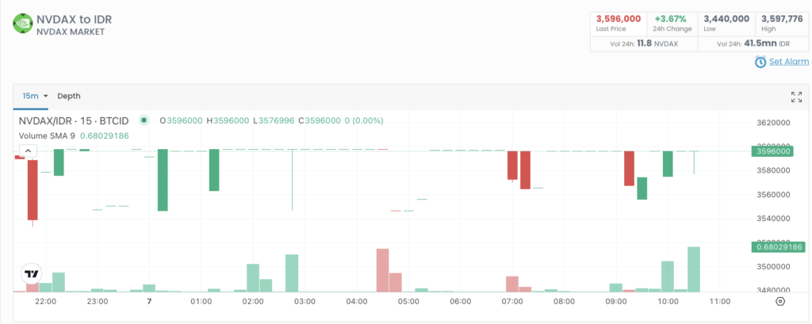Click the 02:00 time axis label
812x324 pixels.
coord(253,302)
